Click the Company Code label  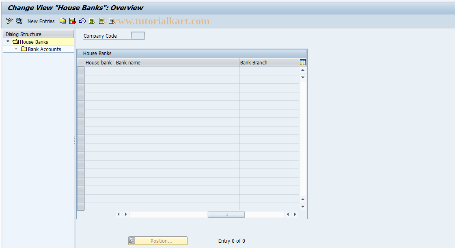coord(100,36)
